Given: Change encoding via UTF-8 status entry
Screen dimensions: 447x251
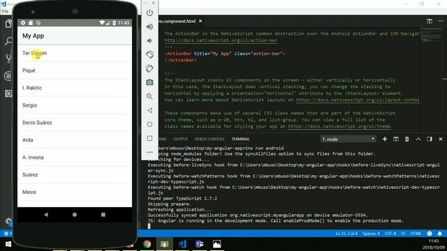Looking at the screenshot, I should [390, 234].
